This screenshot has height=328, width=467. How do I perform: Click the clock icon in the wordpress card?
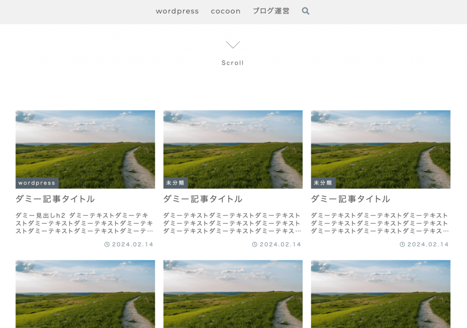[x=107, y=244]
